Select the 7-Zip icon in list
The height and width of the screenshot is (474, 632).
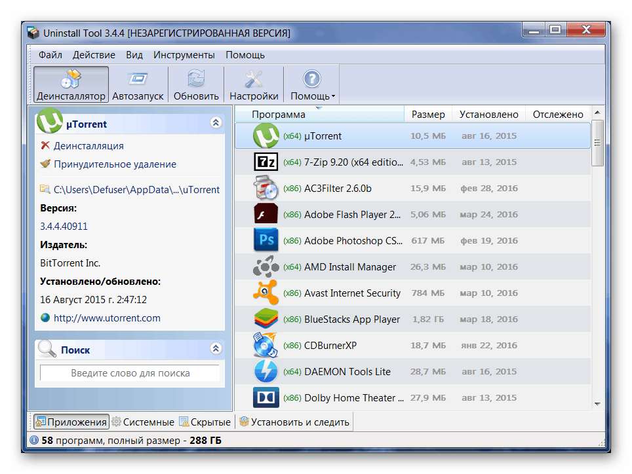tap(266, 162)
